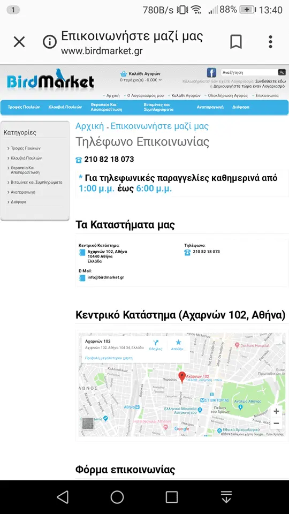Tap Android home circle button
The image size is (289, 514).
(117, 497)
